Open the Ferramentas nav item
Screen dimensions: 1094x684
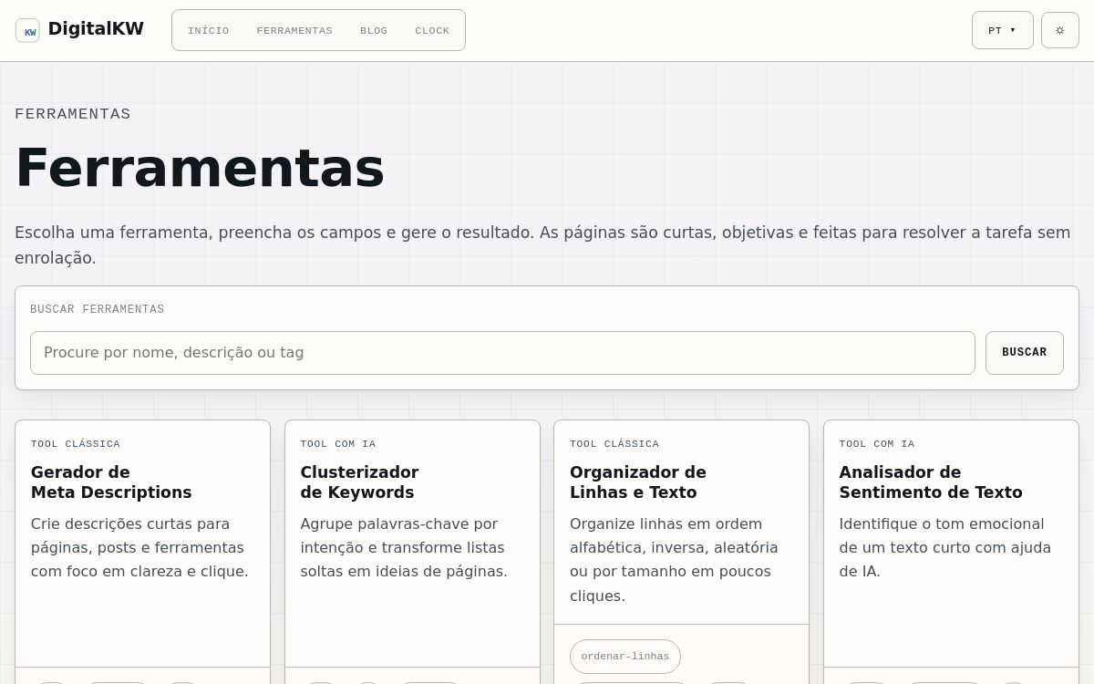(294, 30)
